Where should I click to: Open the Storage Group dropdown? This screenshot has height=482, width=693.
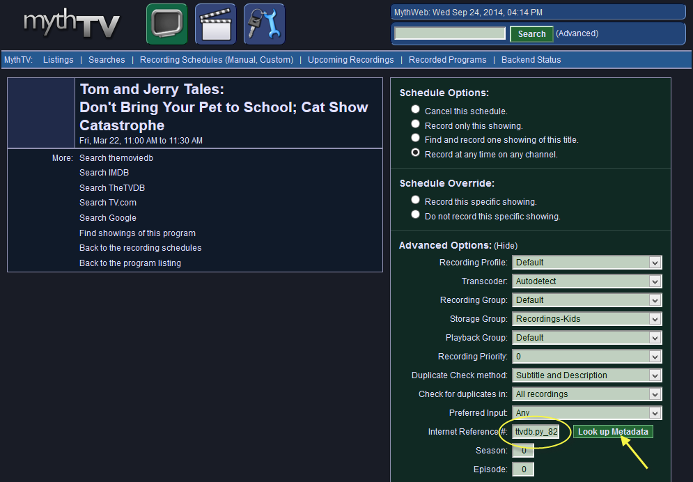587,319
